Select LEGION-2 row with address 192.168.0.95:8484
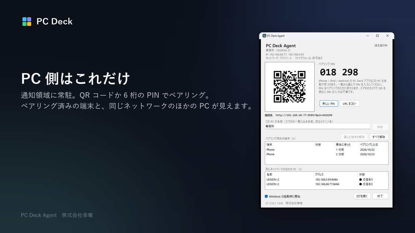 (x=326, y=179)
